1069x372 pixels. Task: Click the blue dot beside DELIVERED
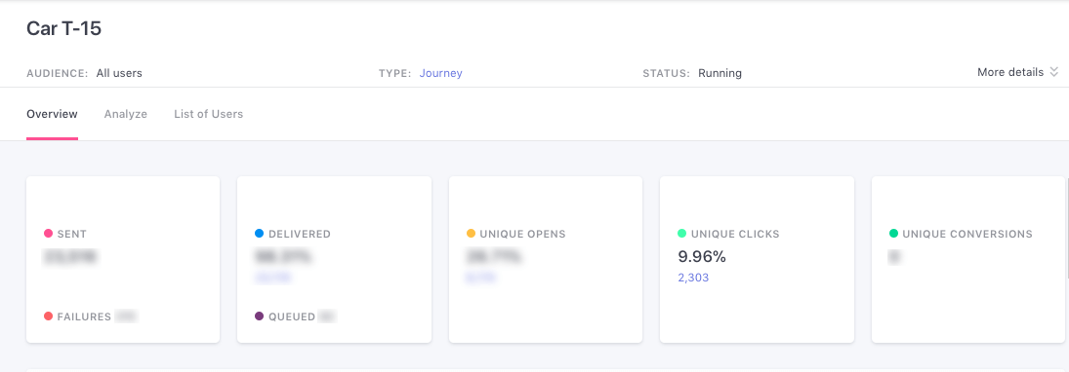[x=259, y=234]
